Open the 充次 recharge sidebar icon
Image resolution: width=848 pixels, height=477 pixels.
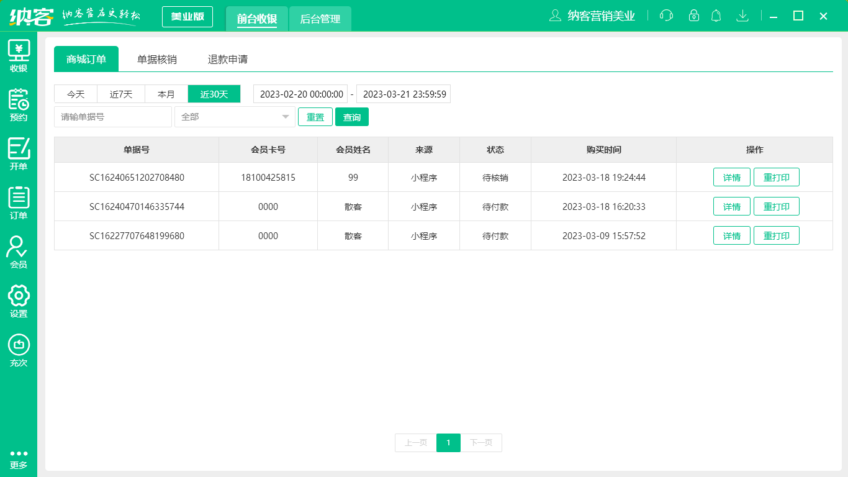click(19, 350)
